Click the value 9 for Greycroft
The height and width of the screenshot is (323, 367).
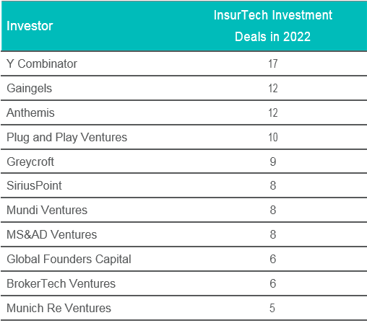coord(273,161)
